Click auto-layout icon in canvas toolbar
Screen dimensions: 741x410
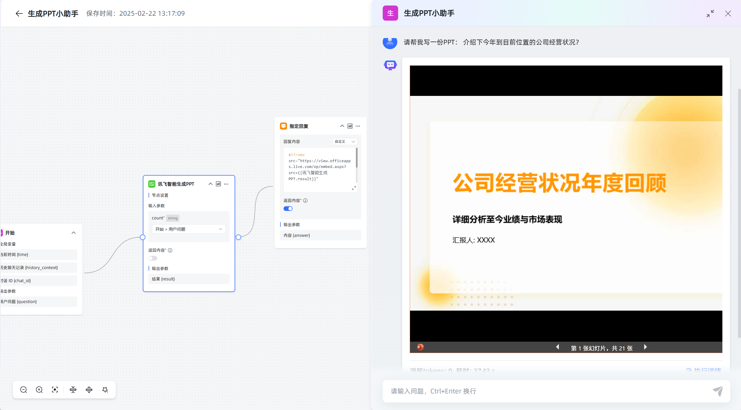tap(105, 390)
